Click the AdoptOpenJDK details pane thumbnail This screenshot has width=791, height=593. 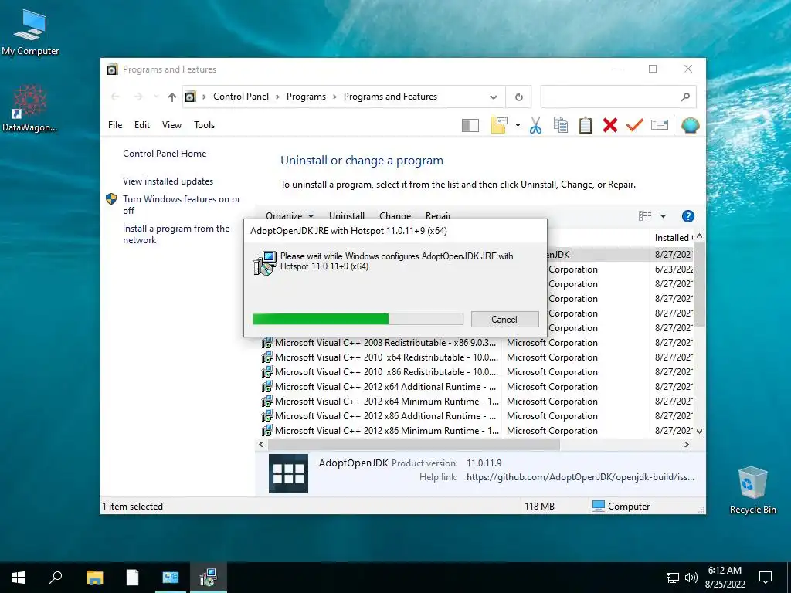coord(288,473)
